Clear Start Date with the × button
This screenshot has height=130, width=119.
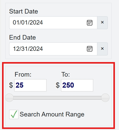(102, 23)
